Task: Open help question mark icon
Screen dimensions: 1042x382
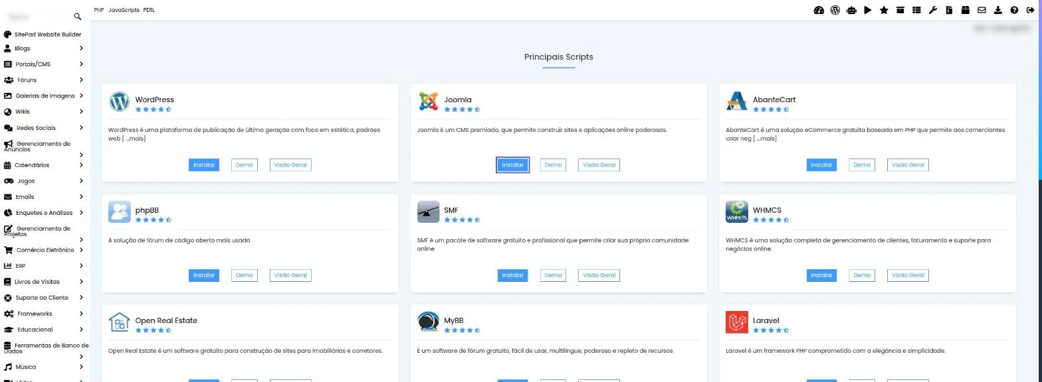Action: 1014,10
